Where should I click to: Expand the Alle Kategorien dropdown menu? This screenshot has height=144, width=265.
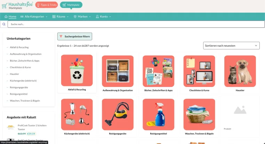point(34,17)
